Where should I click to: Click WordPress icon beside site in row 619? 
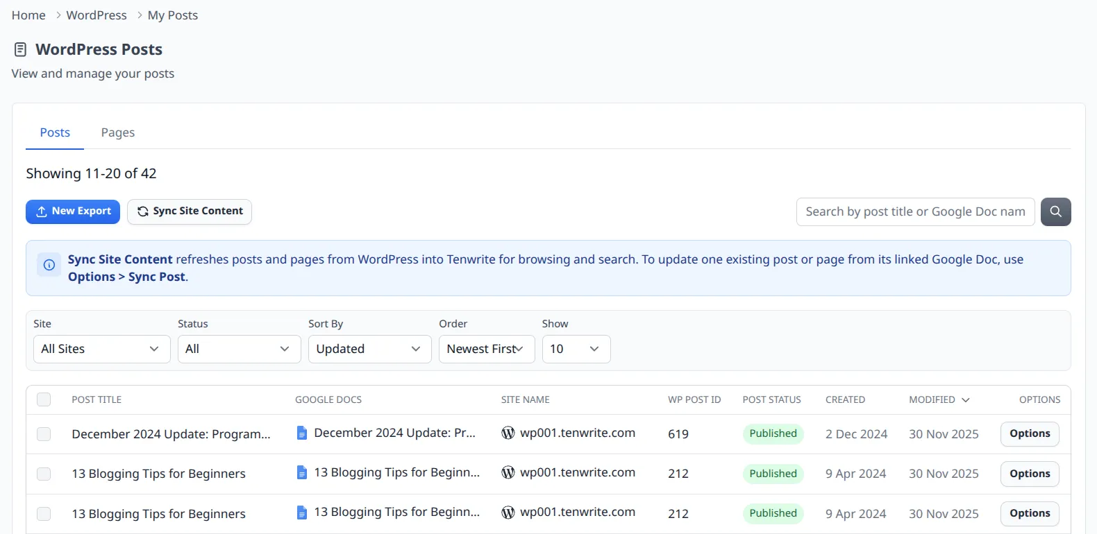coord(508,433)
